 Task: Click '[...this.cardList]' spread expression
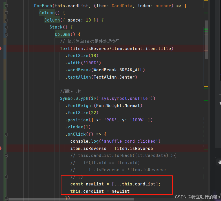[135, 184]
